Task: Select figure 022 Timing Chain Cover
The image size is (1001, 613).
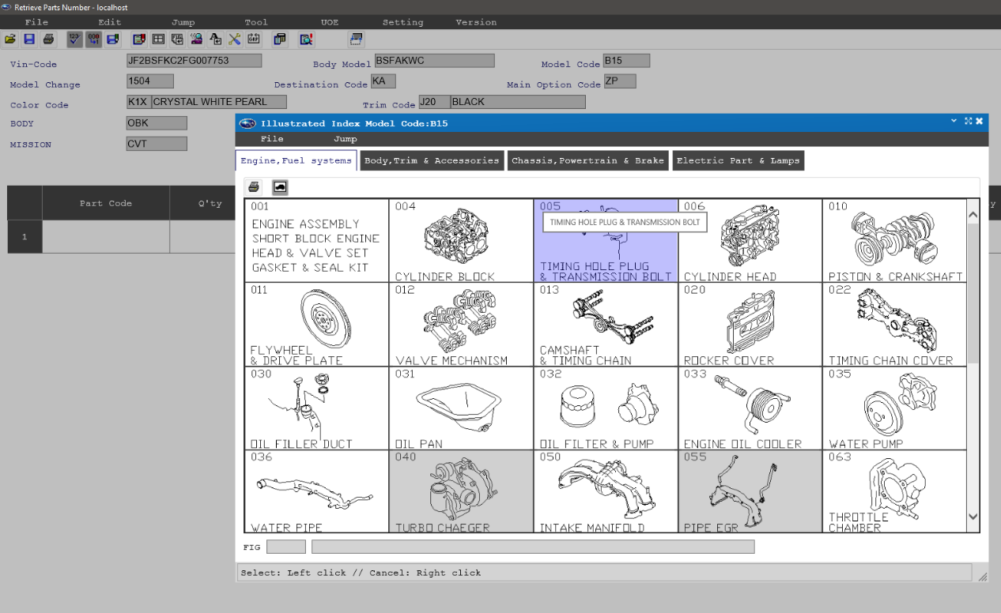Action: tap(895, 324)
